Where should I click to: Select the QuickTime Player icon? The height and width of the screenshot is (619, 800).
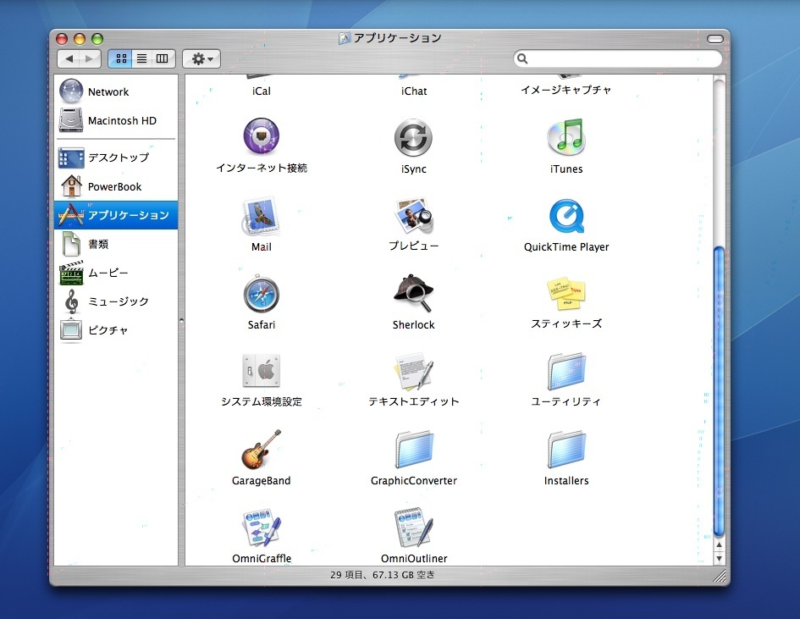566,216
